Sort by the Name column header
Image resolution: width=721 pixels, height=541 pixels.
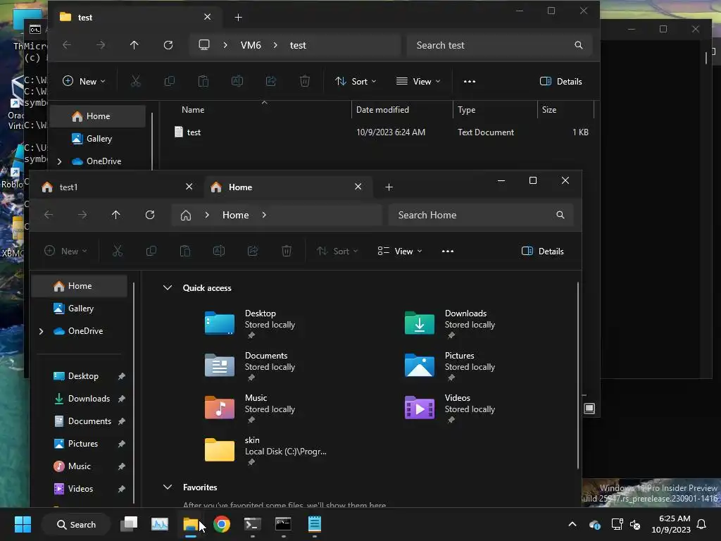tap(193, 110)
